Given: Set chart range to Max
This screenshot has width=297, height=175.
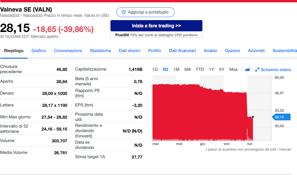Looking at the screenshot, I should click(233, 70).
